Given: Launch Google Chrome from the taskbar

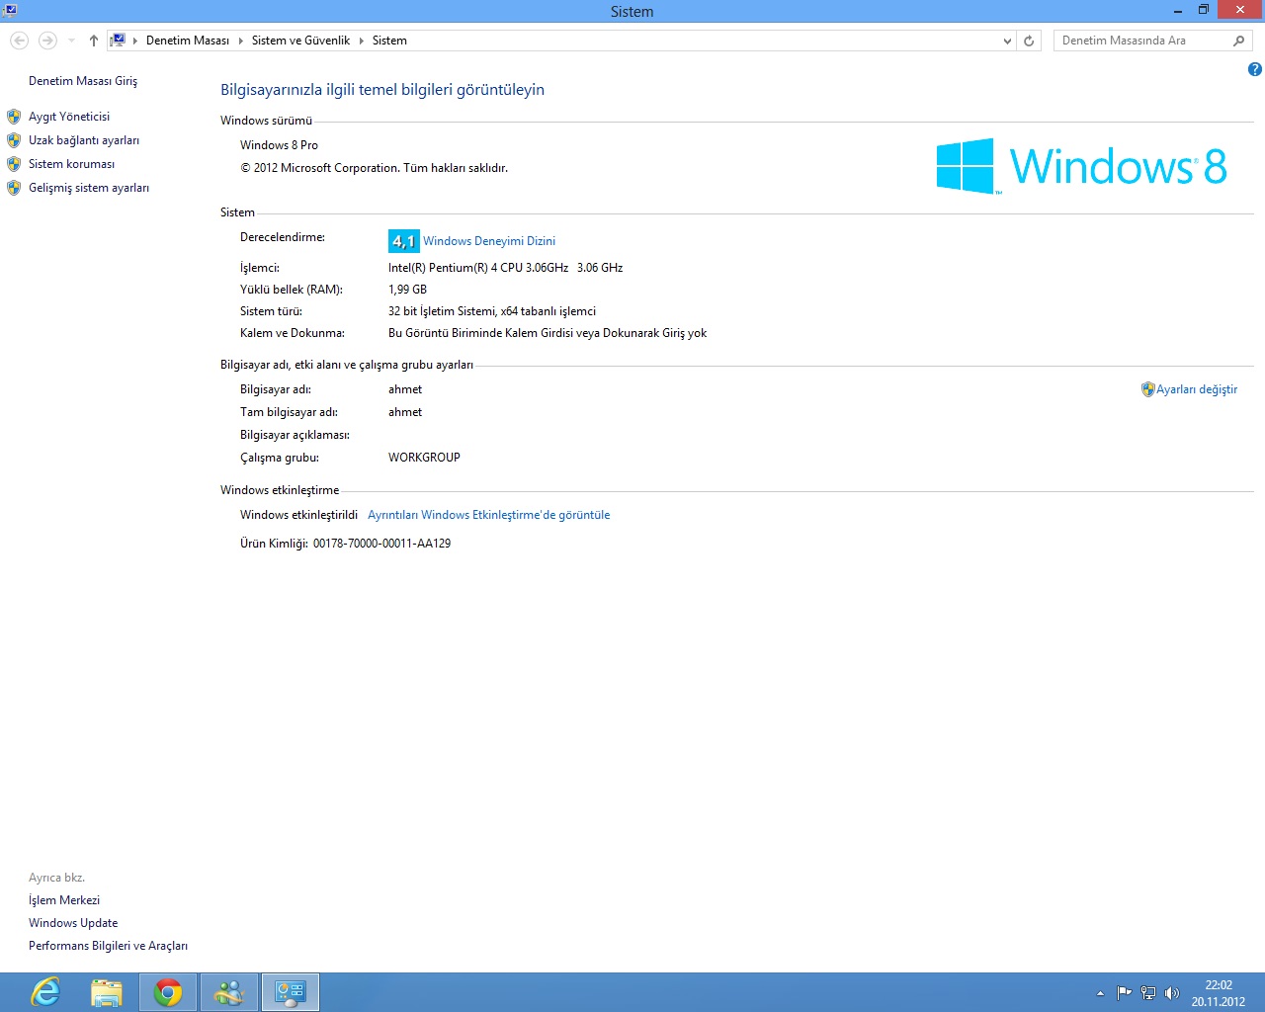Looking at the screenshot, I should (168, 992).
